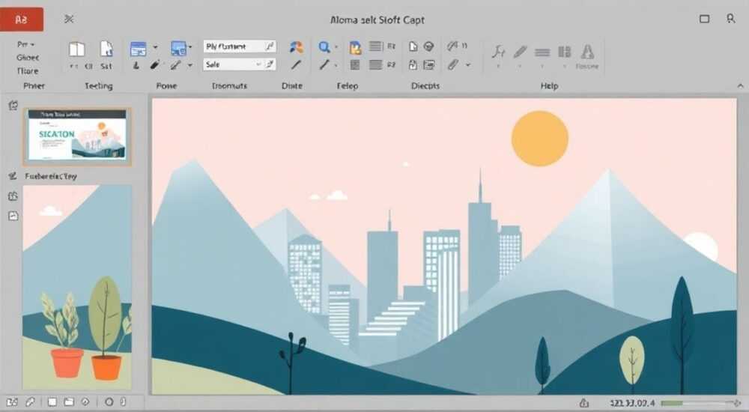Viewport: 749px width, 412px height.
Task: Open the Diate ribbon tab
Action: (x=292, y=86)
